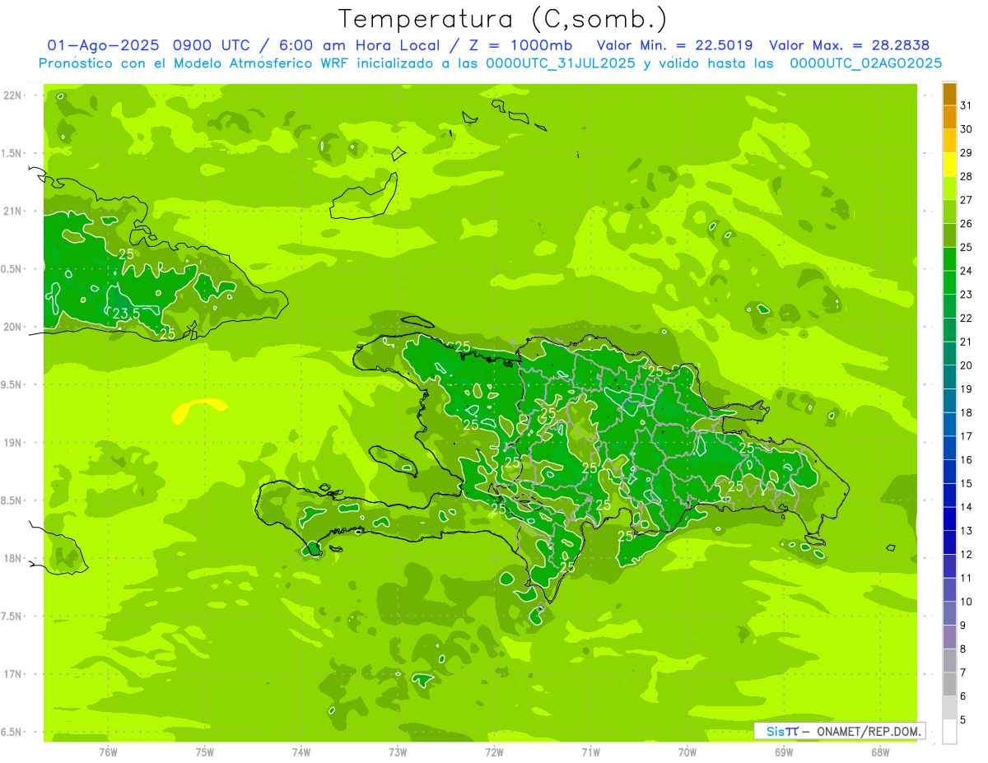Click the '70W' longitude label
The height and width of the screenshot is (763, 988).
click(687, 752)
